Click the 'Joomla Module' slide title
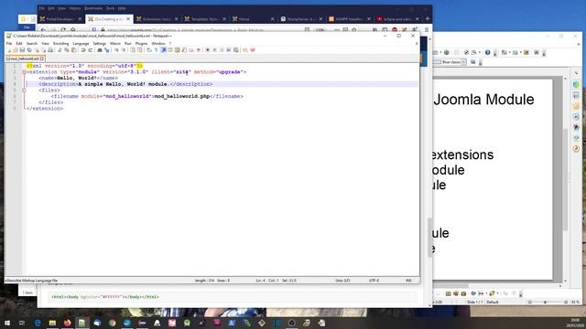The width and height of the screenshot is (586, 329). tap(484, 100)
